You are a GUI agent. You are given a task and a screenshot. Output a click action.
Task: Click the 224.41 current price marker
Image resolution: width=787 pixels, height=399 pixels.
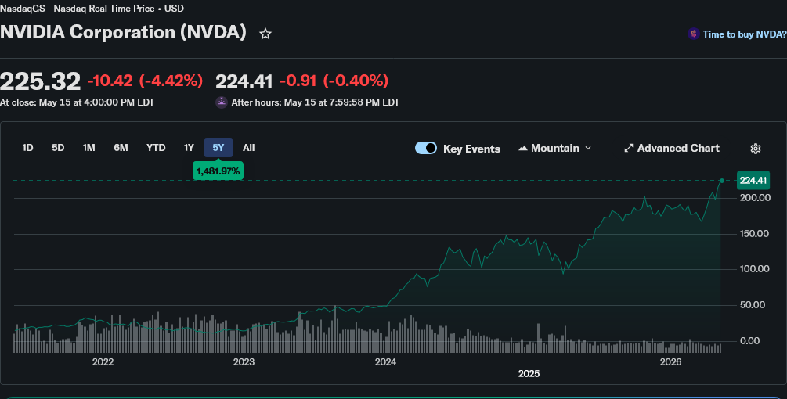[x=753, y=181]
